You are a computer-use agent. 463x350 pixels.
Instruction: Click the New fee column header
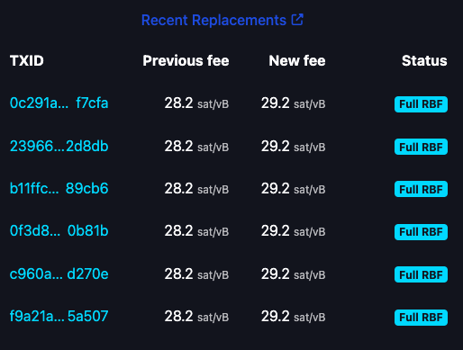tap(297, 61)
